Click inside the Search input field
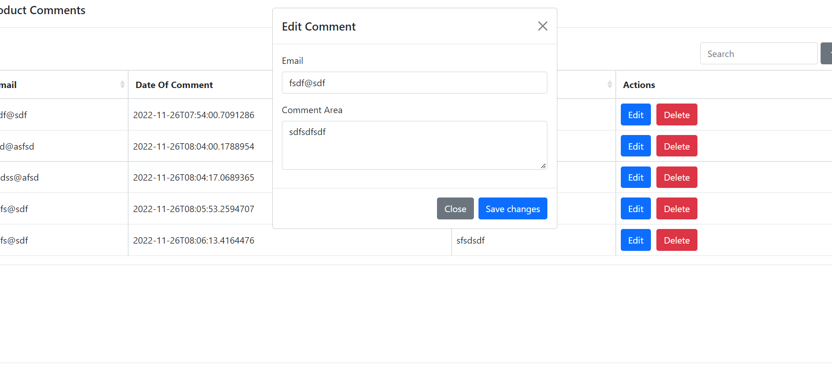 pos(759,53)
